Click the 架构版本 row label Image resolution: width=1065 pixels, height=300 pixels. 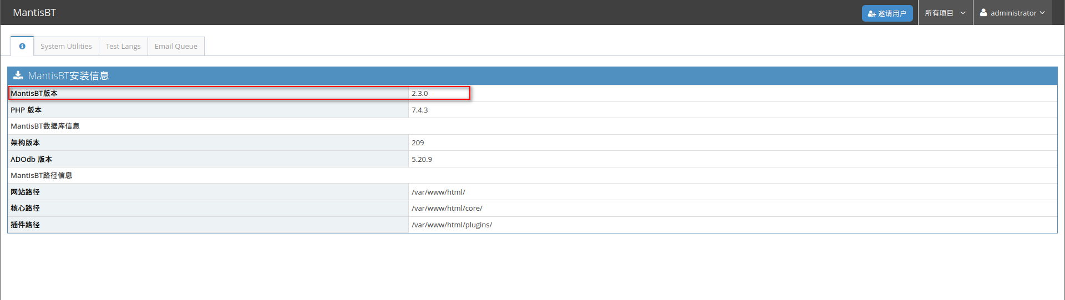click(25, 143)
